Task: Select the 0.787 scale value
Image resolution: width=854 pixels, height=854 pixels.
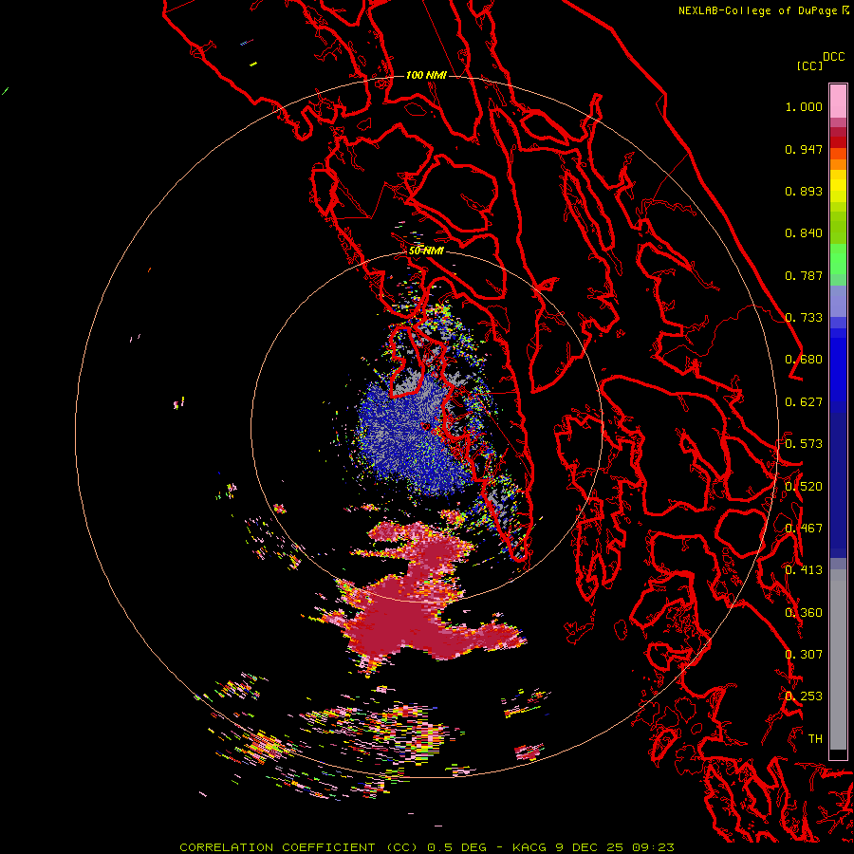Action: 804,275
